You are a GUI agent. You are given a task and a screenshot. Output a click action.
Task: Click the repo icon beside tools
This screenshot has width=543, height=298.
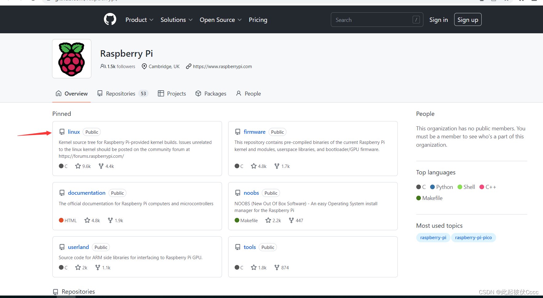238,247
